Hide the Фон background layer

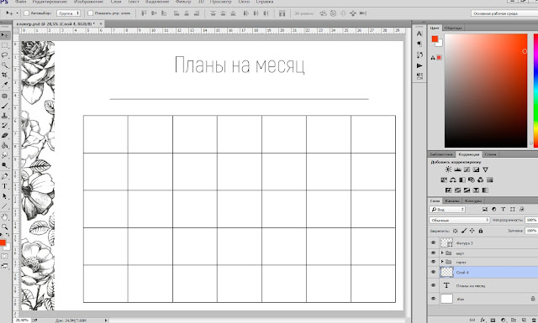click(x=434, y=299)
